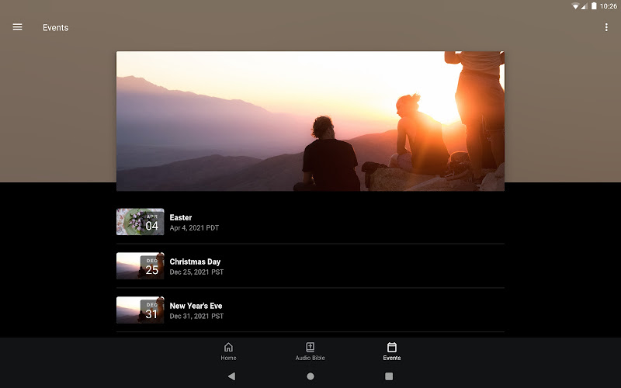Go to the Home tab
The height and width of the screenshot is (388, 621).
point(228,352)
